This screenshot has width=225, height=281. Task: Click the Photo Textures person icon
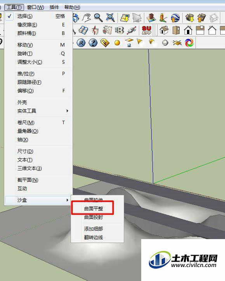(163, 17)
